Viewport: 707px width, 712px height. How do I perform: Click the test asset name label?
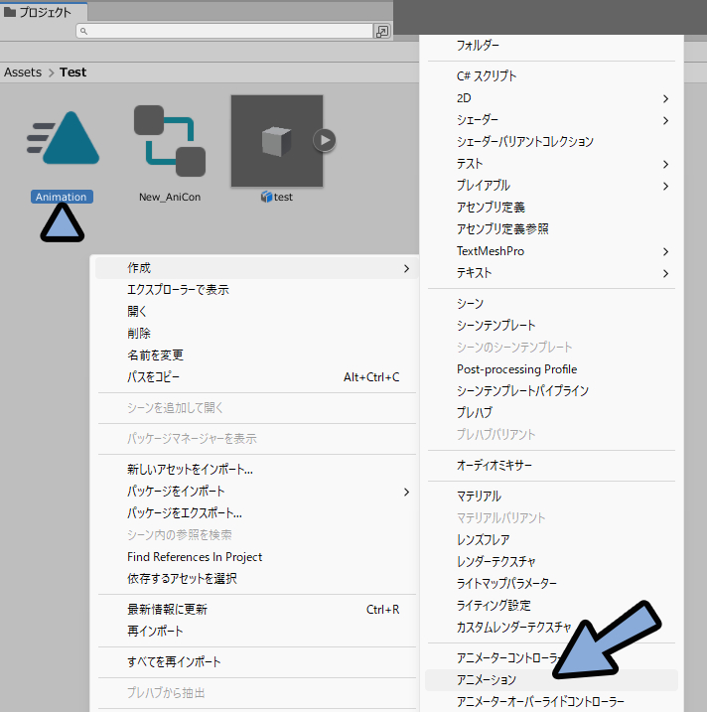(x=283, y=197)
